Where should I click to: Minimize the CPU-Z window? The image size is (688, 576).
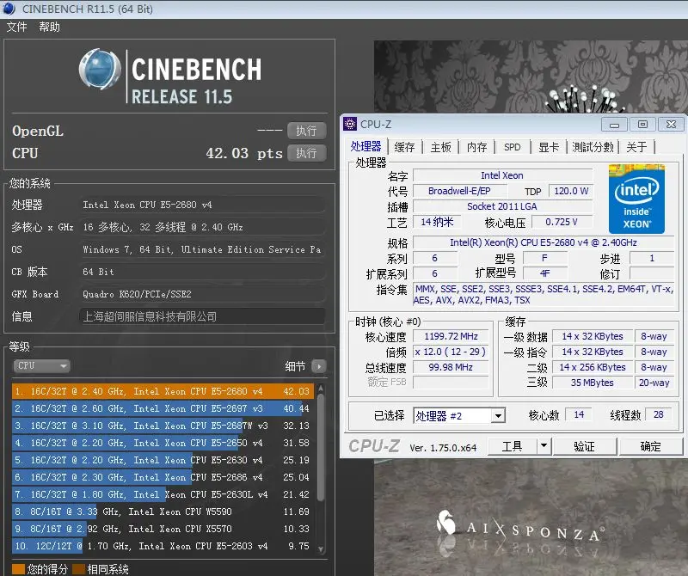(616, 124)
